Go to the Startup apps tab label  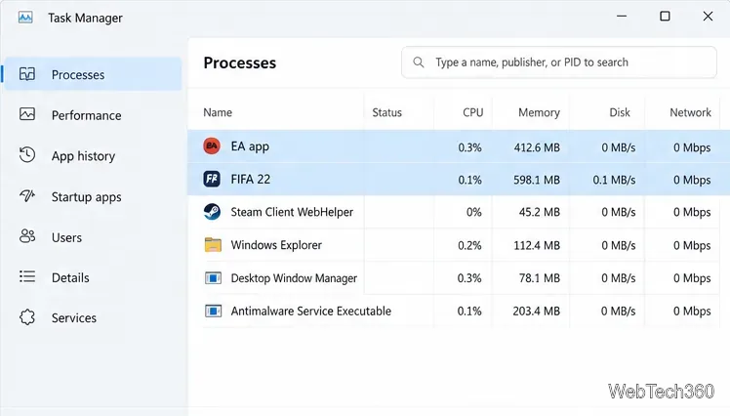click(86, 197)
